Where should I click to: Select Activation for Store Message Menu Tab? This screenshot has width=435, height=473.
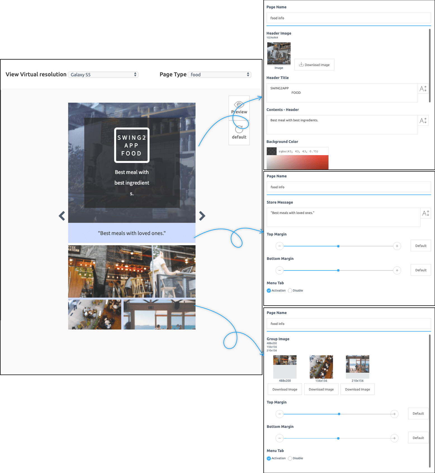point(269,291)
